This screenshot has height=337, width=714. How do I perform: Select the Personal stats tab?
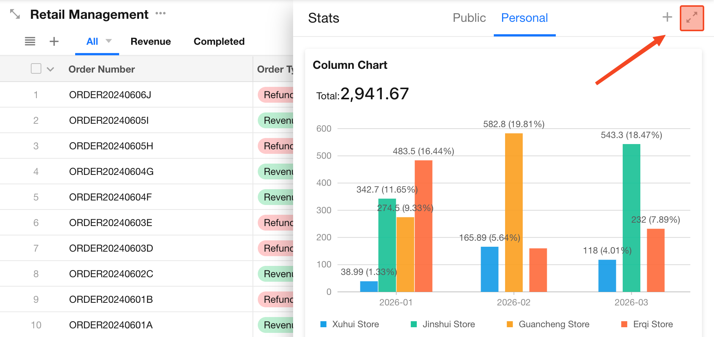click(x=524, y=18)
